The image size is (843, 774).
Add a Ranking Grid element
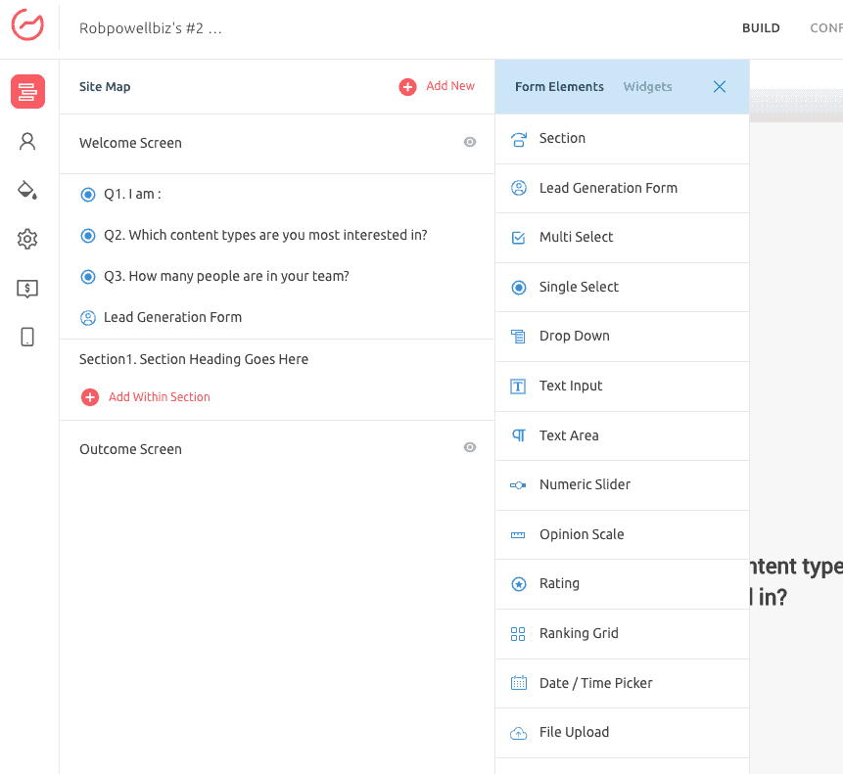coord(622,634)
